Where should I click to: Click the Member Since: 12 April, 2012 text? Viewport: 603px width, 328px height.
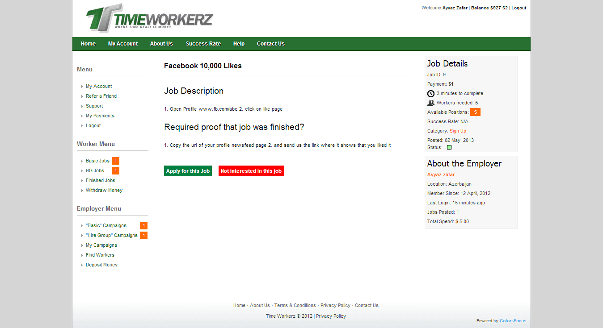click(x=459, y=194)
